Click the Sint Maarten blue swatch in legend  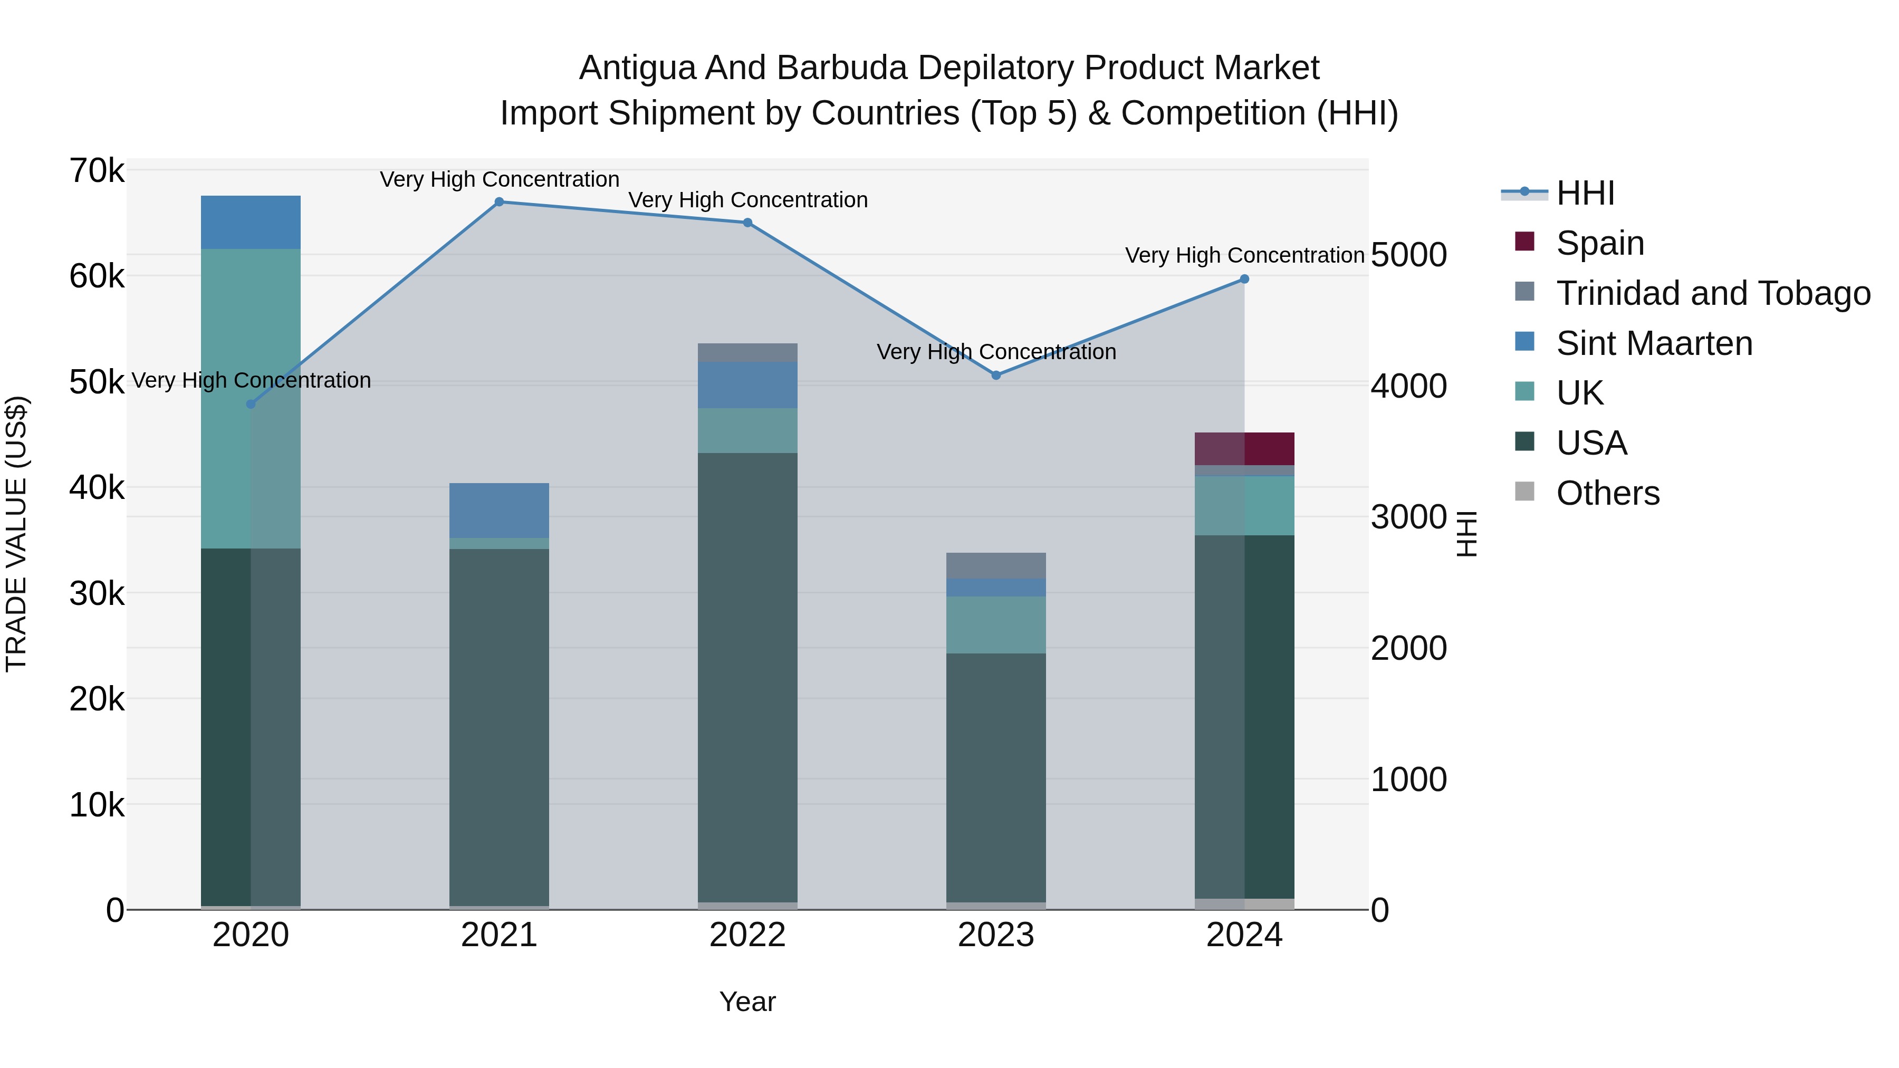pyautogui.click(x=1524, y=341)
